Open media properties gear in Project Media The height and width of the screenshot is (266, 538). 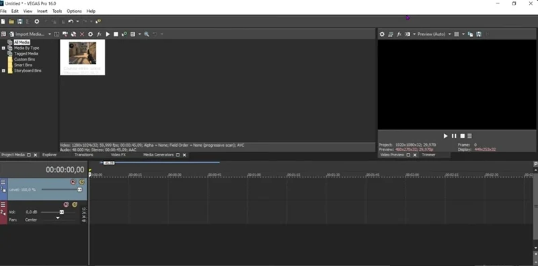pos(91,34)
